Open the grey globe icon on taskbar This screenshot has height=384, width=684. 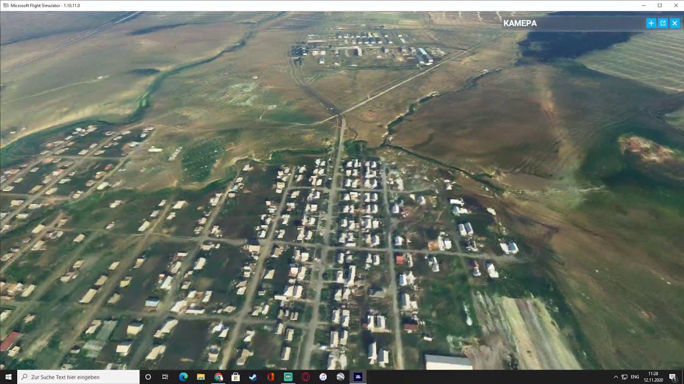pos(340,377)
